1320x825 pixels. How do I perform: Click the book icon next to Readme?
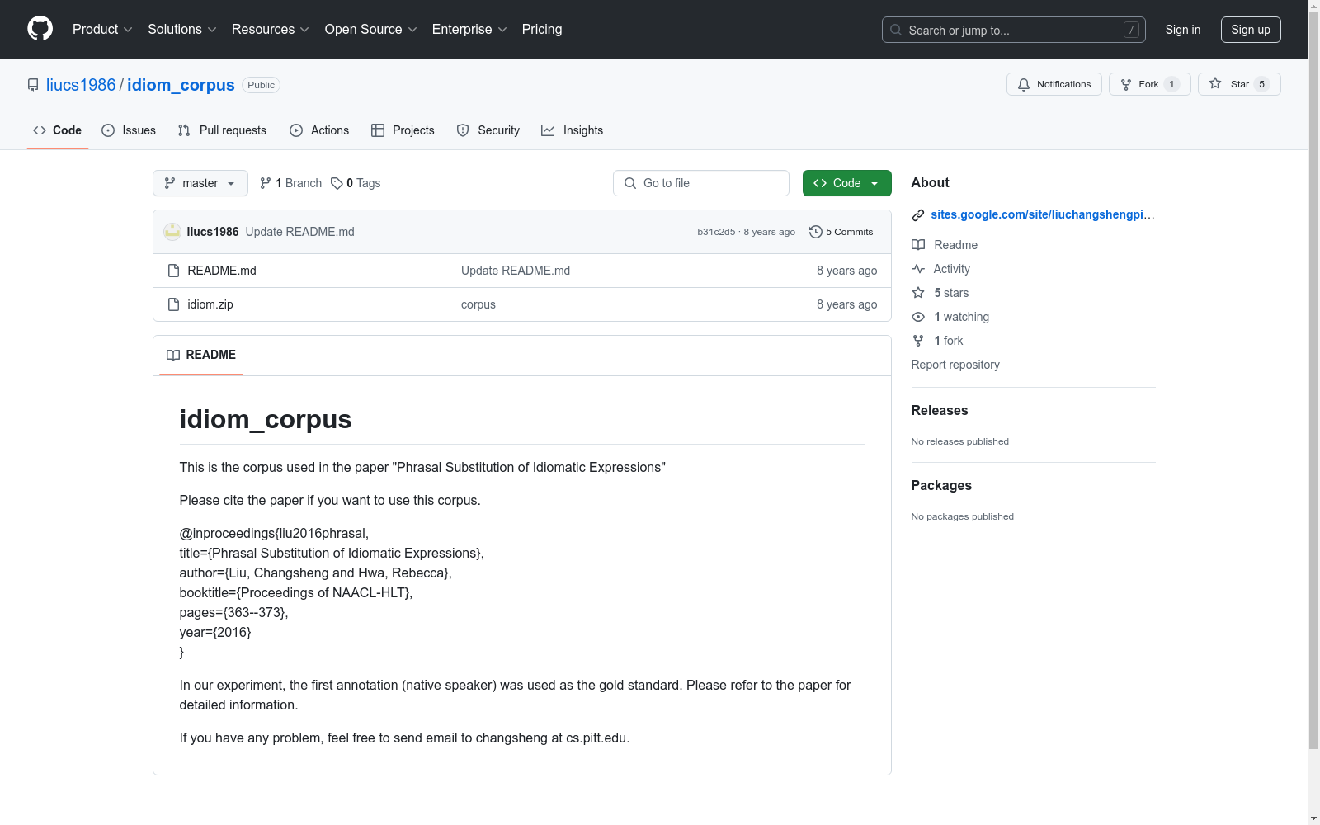click(918, 245)
